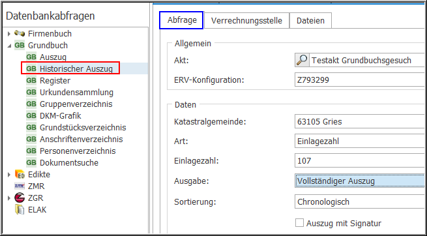Image resolution: width=427 pixels, height=236 pixels.
Task: Click the GB icon next to Historischer Auszug
Action: 31,68
